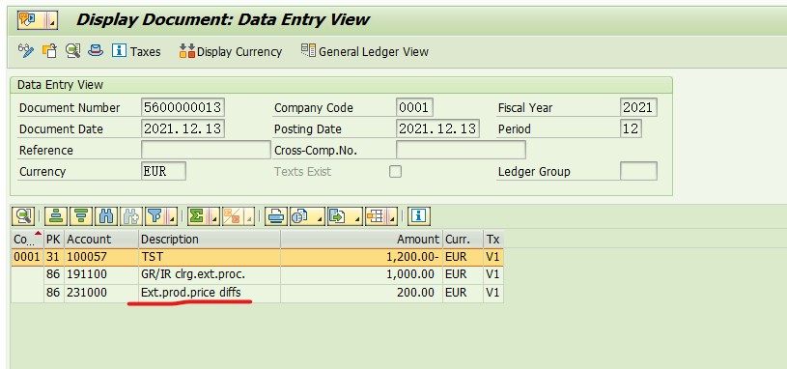Sort the line items in ascending order
The height and width of the screenshot is (369, 787).
(x=56, y=216)
